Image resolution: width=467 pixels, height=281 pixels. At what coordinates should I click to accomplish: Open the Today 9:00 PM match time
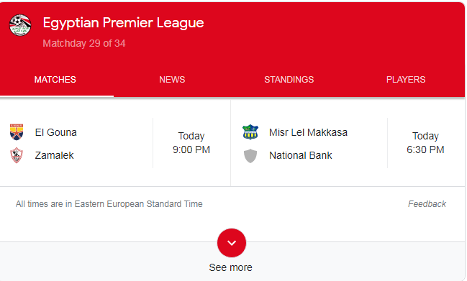coord(191,143)
